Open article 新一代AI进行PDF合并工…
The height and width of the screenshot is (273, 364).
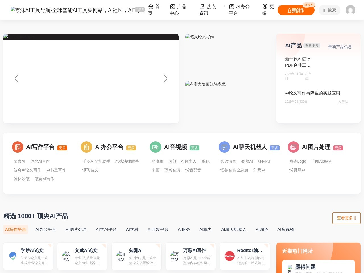click(x=298, y=62)
